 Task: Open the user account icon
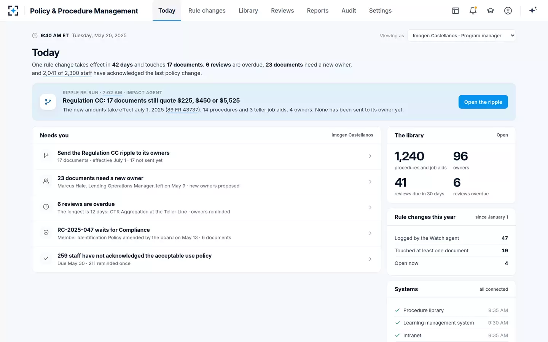[508, 11]
